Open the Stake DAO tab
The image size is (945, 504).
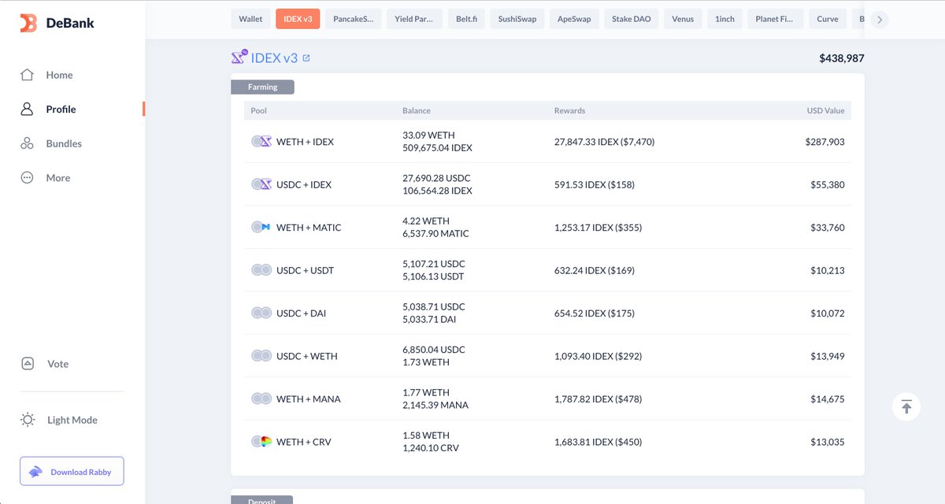click(x=632, y=19)
